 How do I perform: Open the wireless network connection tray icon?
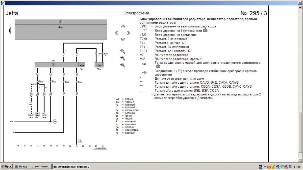point(282,166)
